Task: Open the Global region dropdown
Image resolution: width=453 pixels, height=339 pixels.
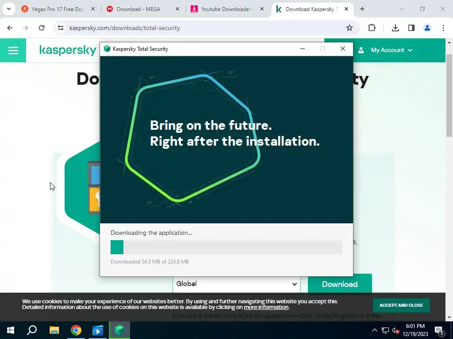Action: 237,284
